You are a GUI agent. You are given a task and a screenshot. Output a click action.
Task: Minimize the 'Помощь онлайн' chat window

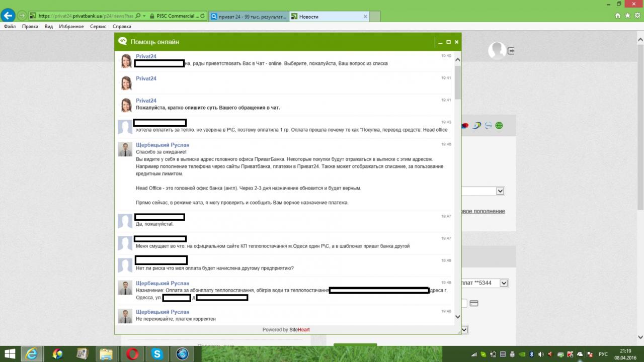440,42
